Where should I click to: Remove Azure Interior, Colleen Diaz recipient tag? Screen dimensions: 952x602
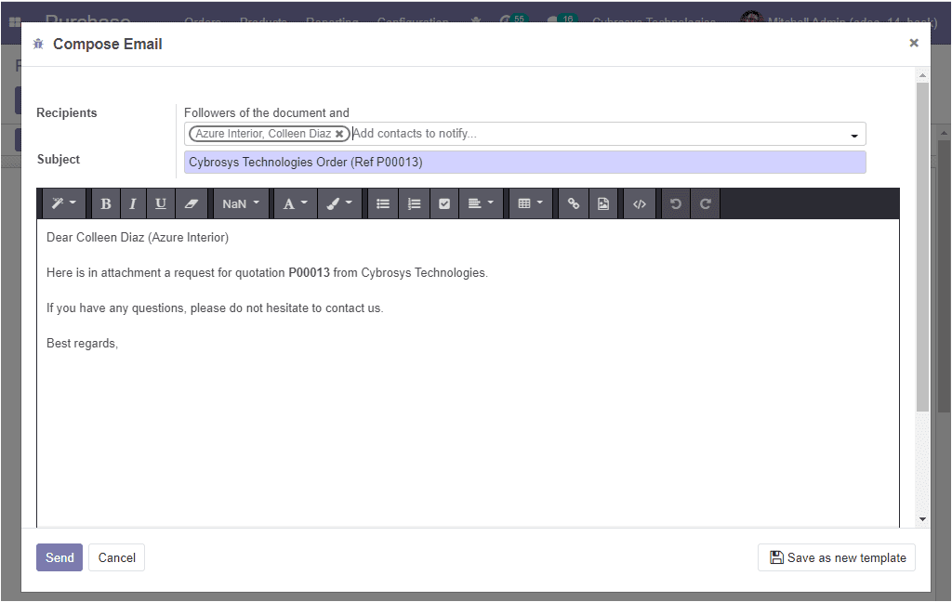pos(339,134)
